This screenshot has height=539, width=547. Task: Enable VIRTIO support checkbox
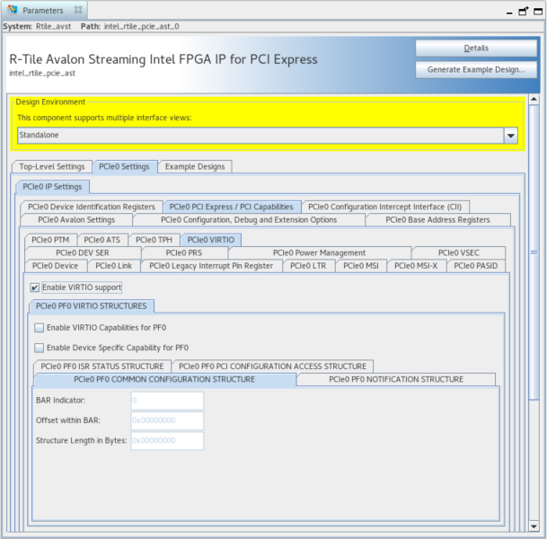[34, 287]
